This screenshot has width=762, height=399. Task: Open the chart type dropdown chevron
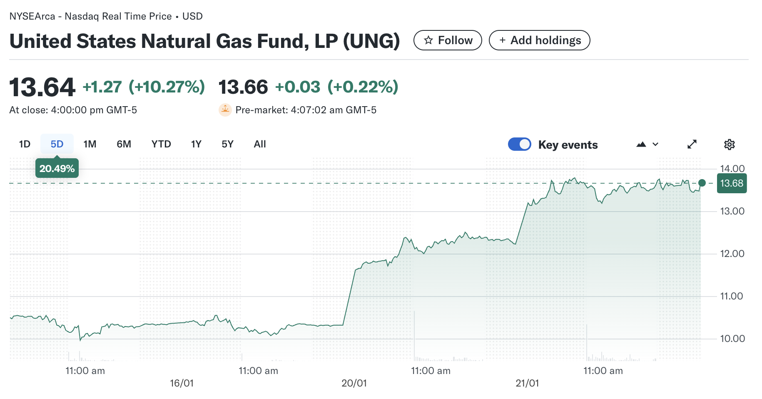coord(655,145)
